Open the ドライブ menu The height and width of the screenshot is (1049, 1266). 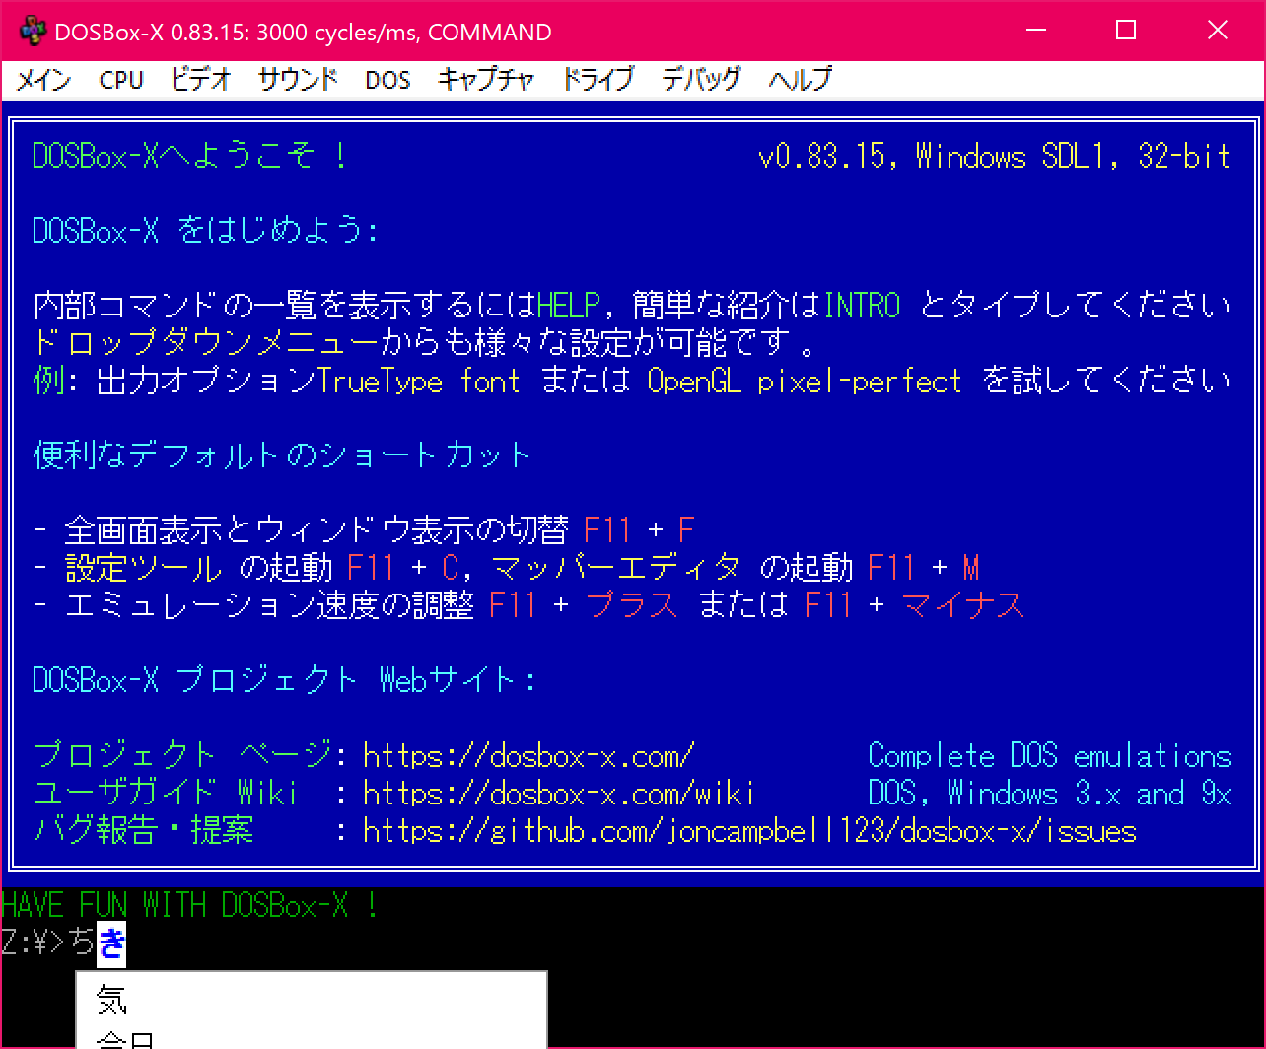598,80
